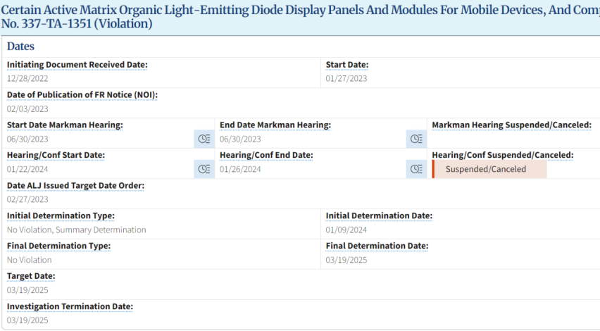Click the Investigation Termination Date label
Image resolution: width=600 pixels, height=331 pixels.
tap(70, 306)
